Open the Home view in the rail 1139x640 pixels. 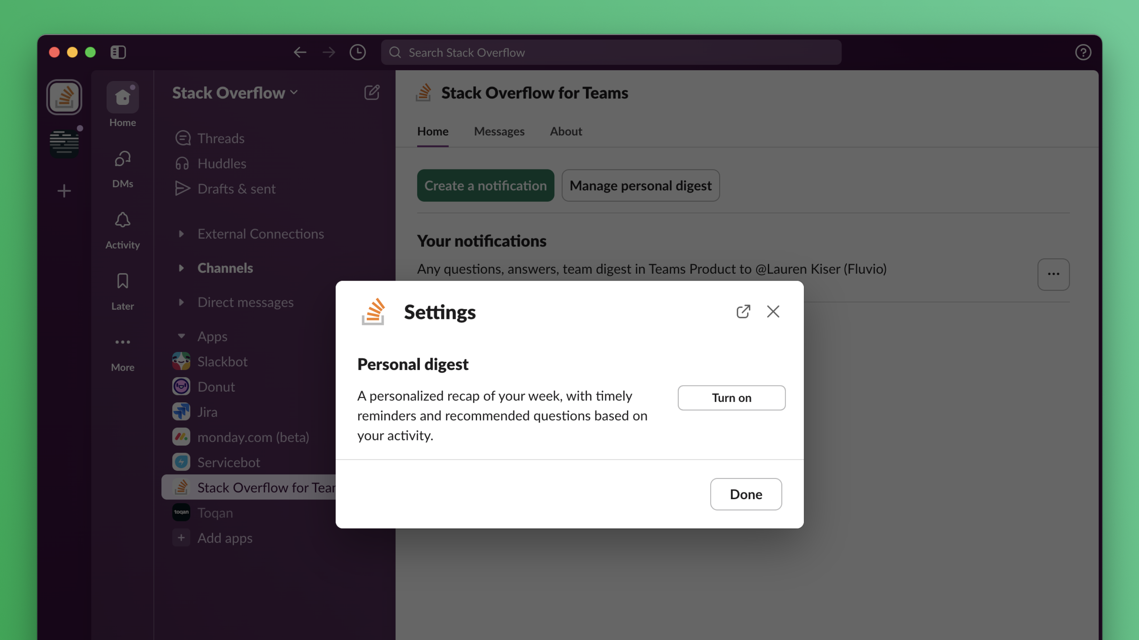pyautogui.click(x=122, y=105)
